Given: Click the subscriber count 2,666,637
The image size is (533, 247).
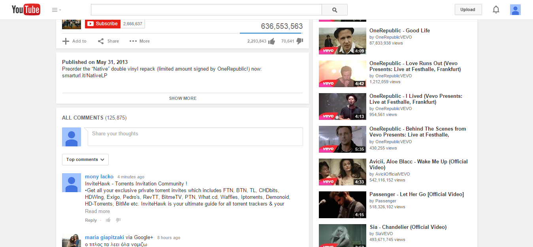Looking at the screenshot, I should coord(133,24).
